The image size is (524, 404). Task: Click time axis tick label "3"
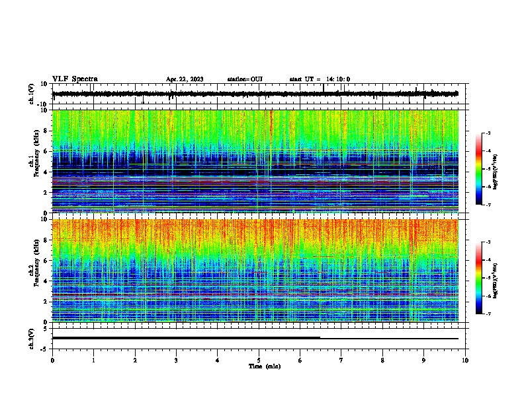point(176,360)
